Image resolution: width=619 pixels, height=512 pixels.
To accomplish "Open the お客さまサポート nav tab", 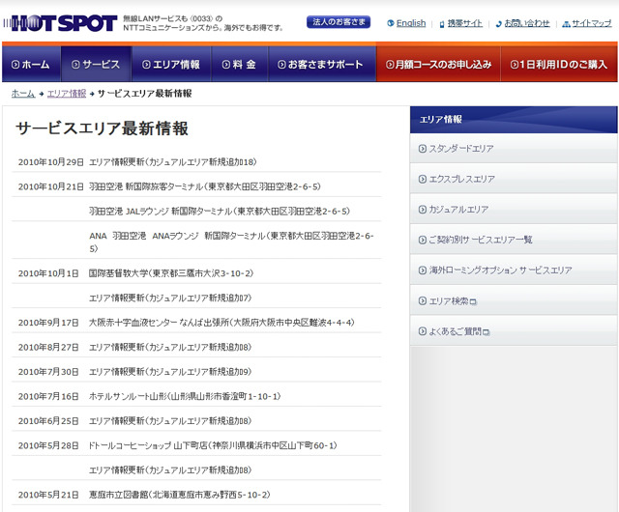I will tap(322, 64).
